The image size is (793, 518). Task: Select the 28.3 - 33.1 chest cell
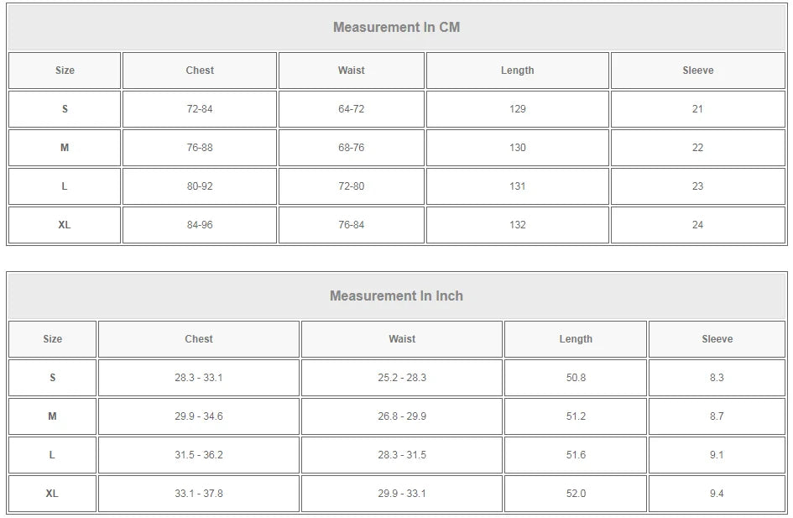(x=199, y=377)
